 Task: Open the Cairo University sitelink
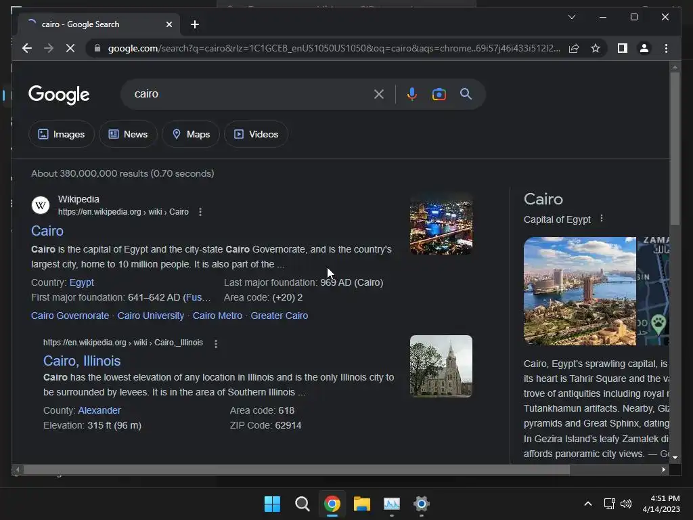tap(151, 316)
